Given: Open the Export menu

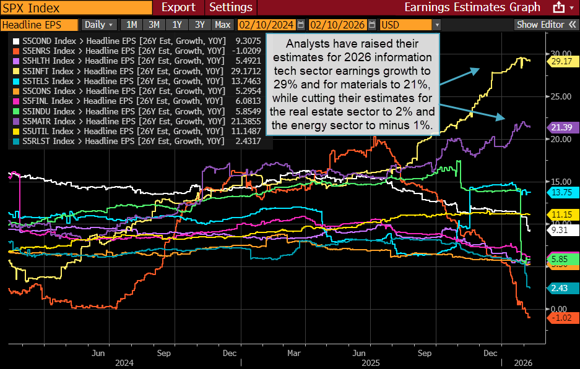Looking at the screenshot, I should 178,7.
